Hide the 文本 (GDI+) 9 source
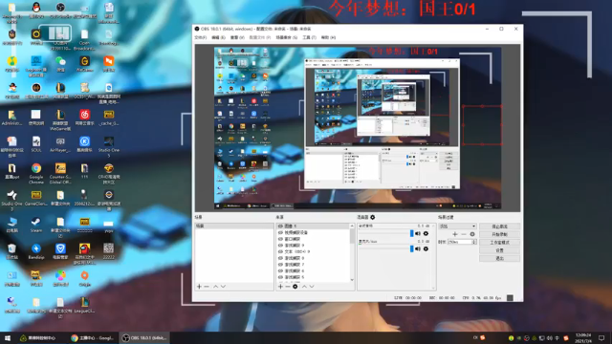The image size is (612, 344). pos(280,251)
